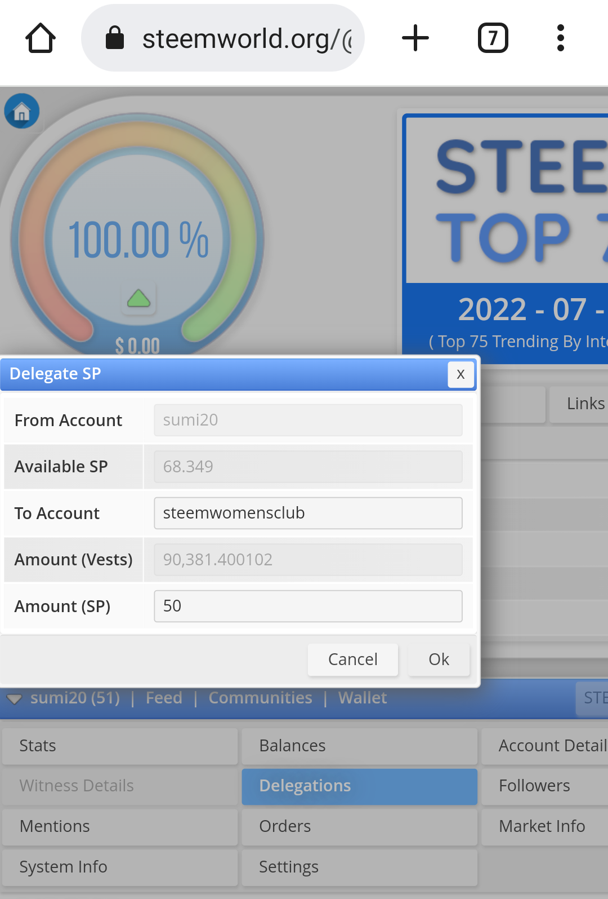The height and width of the screenshot is (899, 608).
Task: Click the Available SP label
Action: pyautogui.click(x=61, y=467)
